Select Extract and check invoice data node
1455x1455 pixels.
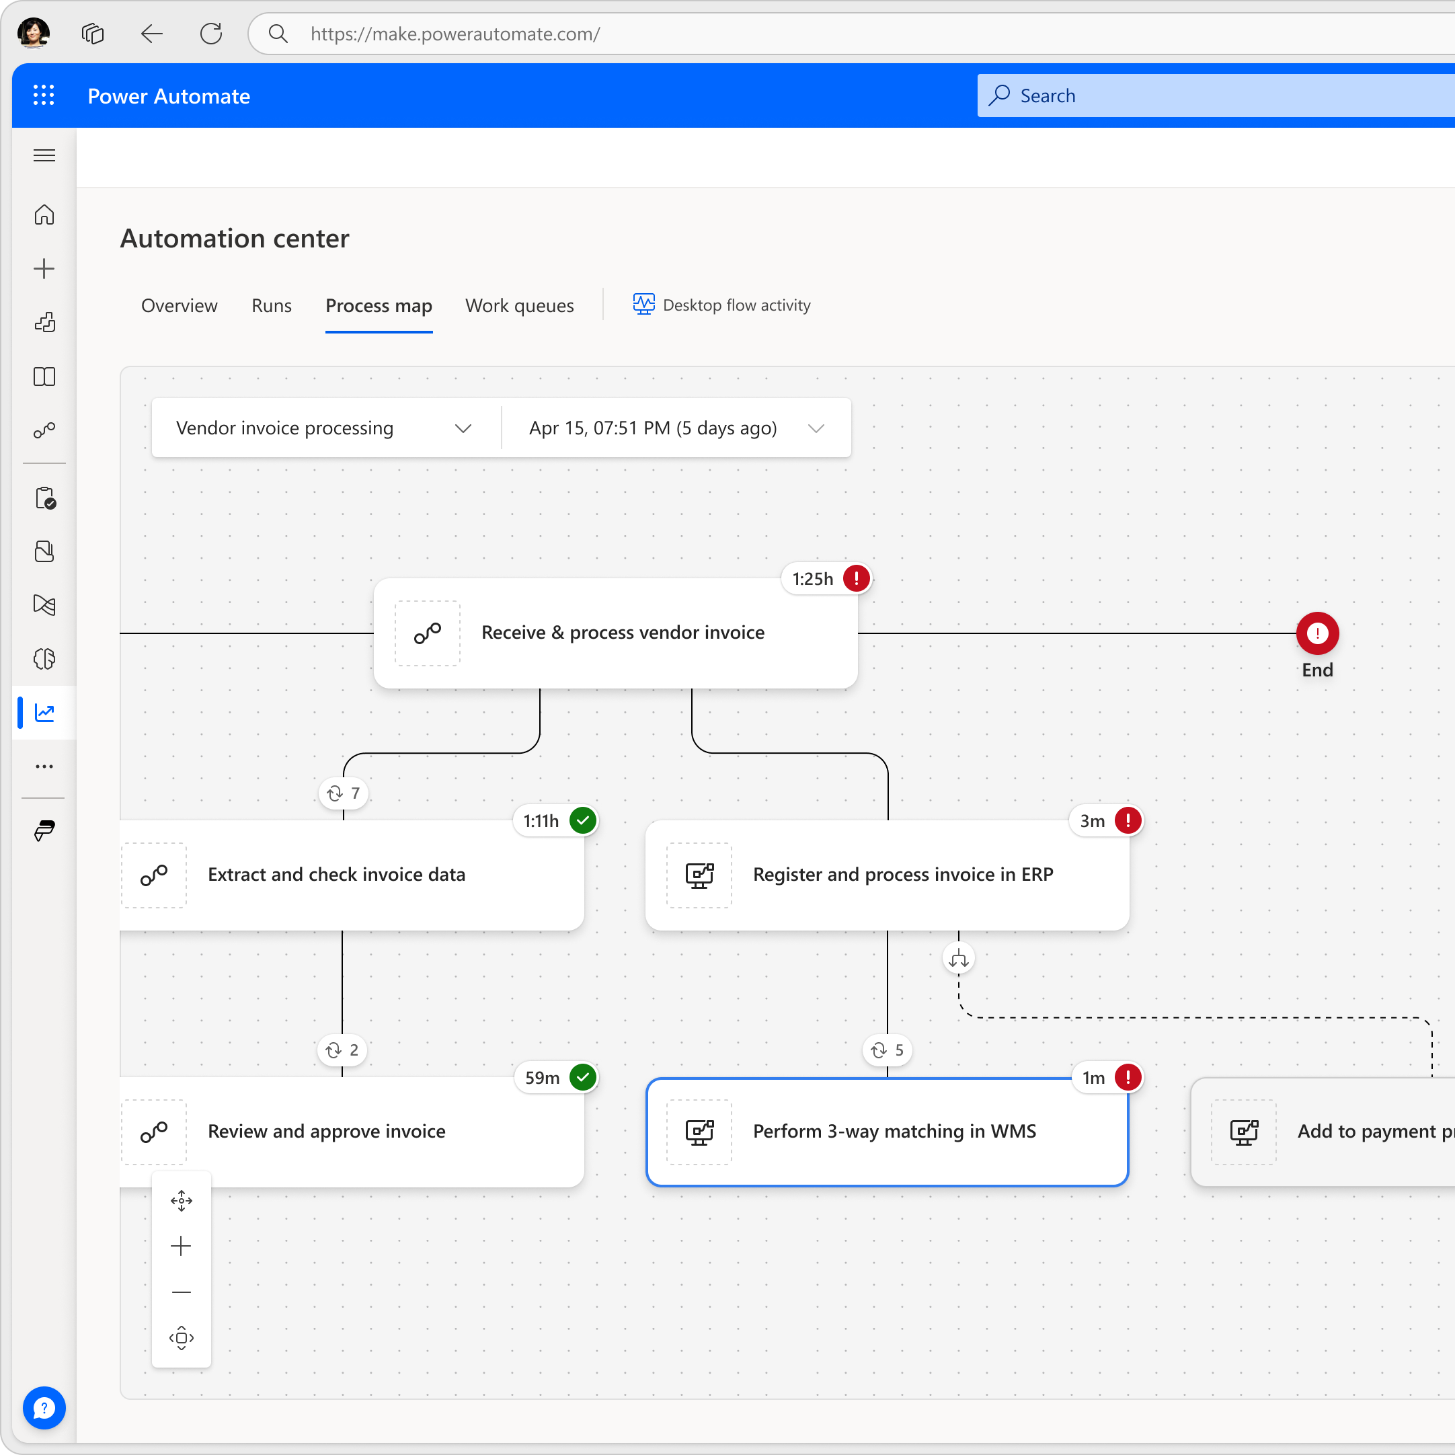[352, 875]
